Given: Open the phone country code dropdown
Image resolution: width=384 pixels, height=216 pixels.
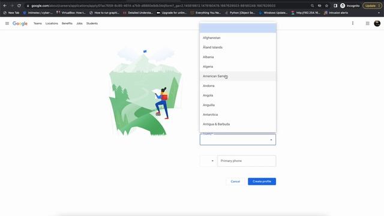Looking at the screenshot, I should 208,161.
